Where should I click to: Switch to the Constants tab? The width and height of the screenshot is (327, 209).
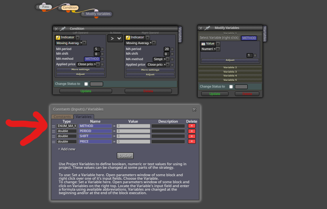[x=62, y=116]
